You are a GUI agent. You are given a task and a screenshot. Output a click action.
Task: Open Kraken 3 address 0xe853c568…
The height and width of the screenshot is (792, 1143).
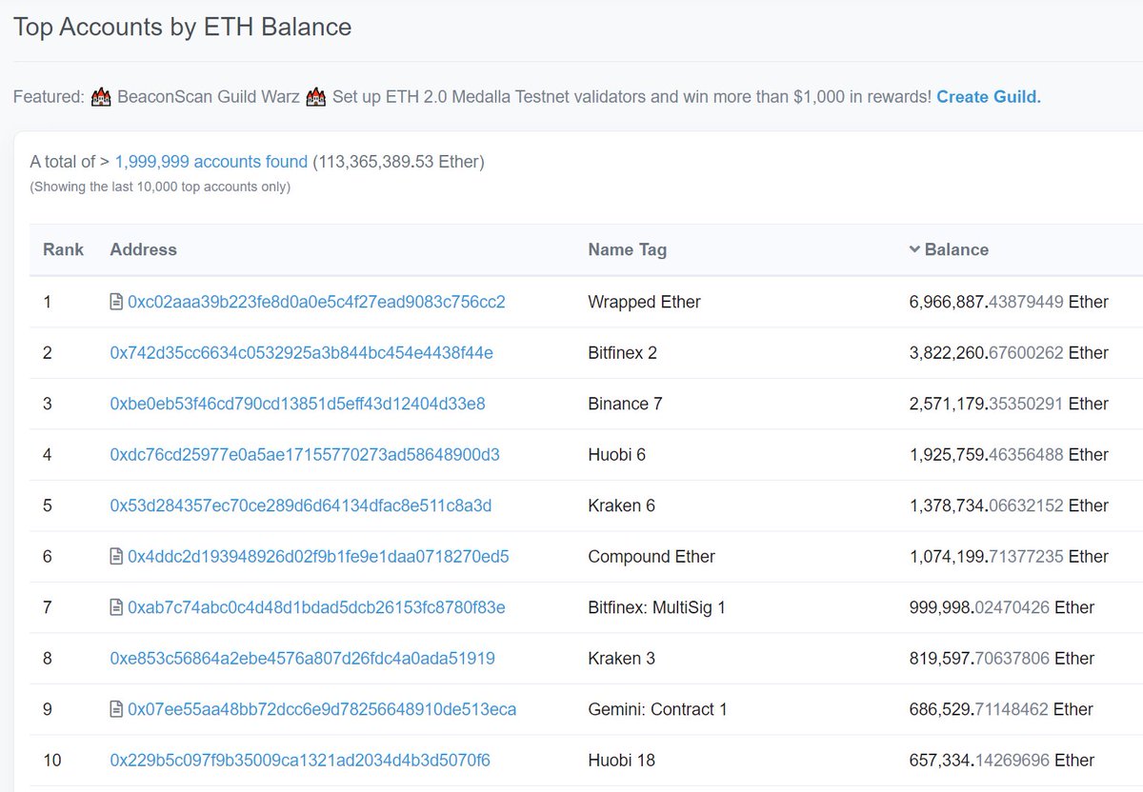pos(303,659)
